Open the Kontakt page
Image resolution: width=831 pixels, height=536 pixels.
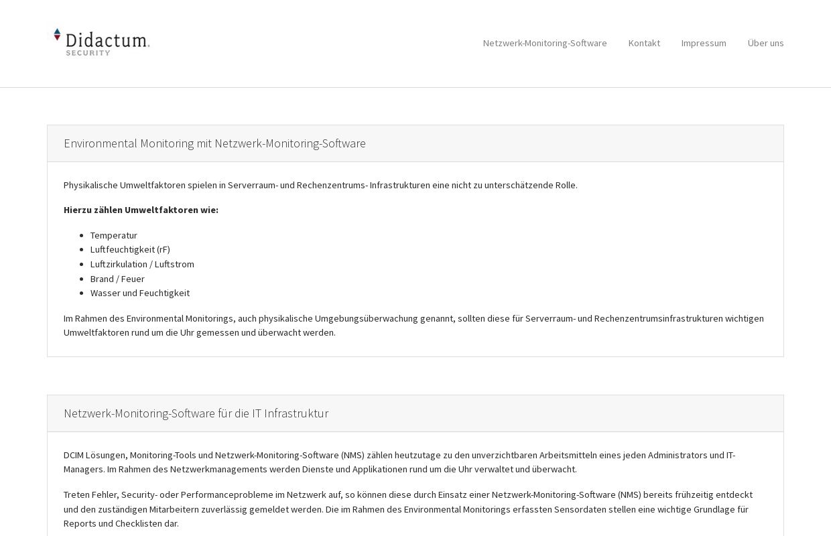[644, 43]
